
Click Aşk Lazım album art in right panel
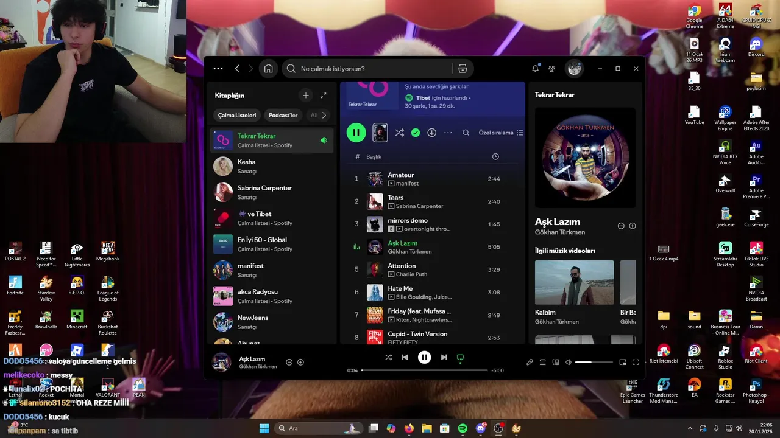[x=585, y=158]
